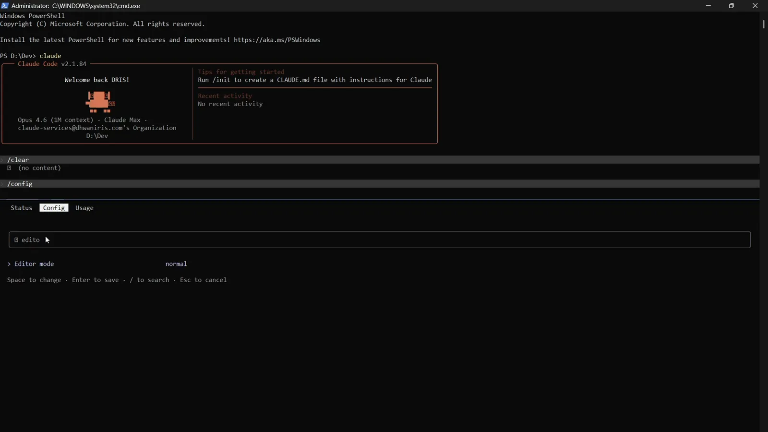Viewport: 768px width, 432px height.
Task: Click 'Tips for getting started' heading
Action: pyautogui.click(x=241, y=72)
